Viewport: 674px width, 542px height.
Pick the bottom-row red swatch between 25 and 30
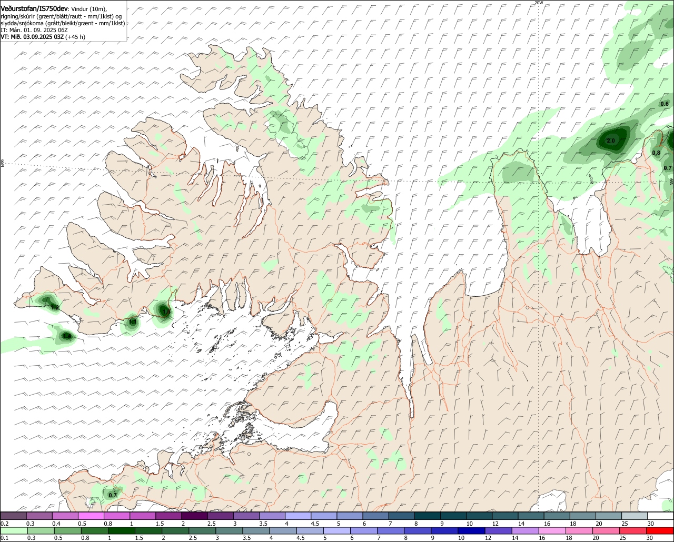point(633,530)
